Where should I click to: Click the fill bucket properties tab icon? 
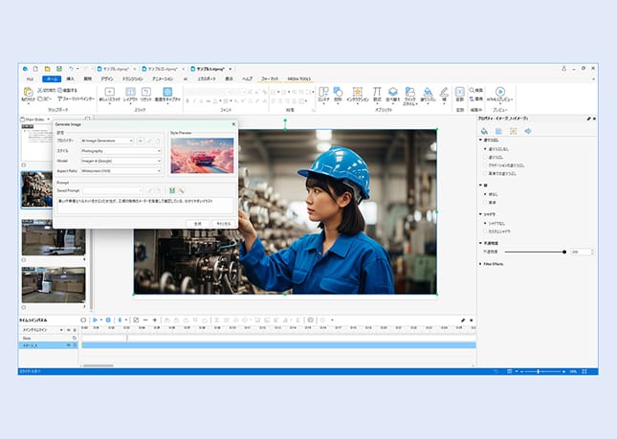click(x=484, y=130)
